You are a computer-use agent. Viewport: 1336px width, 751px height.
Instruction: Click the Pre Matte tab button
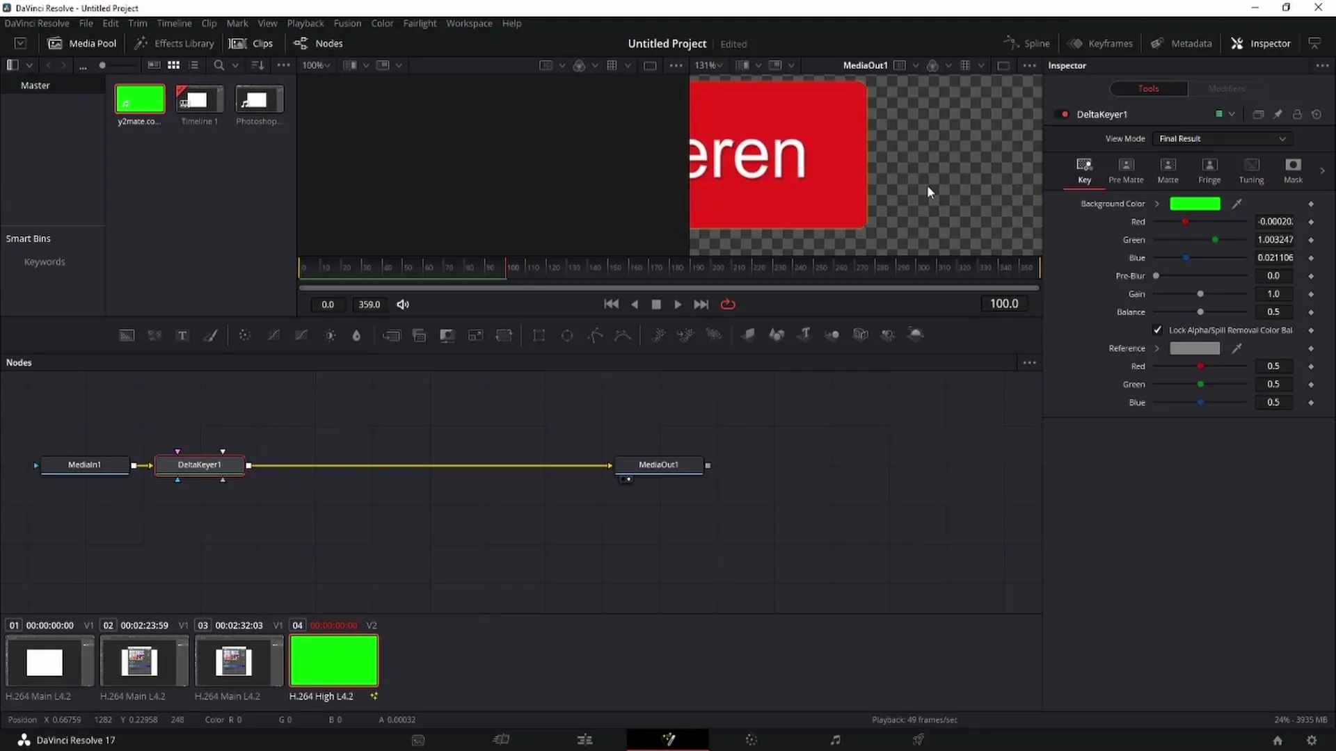click(1126, 170)
